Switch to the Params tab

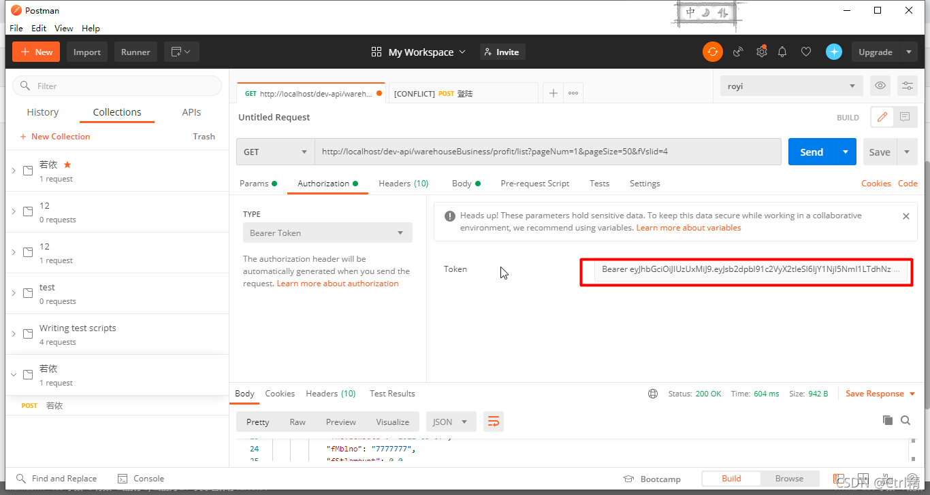[x=258, y=184]
